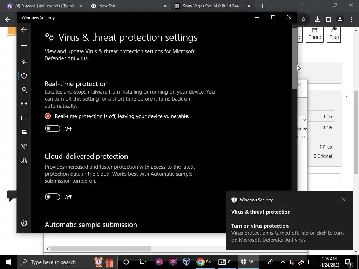Open Task View on taskbar
This screenshot has height=269, width=359.
pyautogui.click(x=143, y=262)
